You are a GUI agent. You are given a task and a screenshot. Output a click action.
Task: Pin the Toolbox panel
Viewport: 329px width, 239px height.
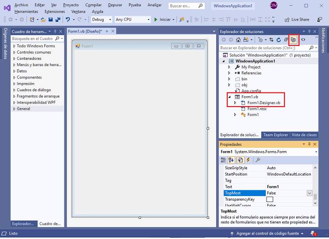pyautogui.click(x=55, y=31)
